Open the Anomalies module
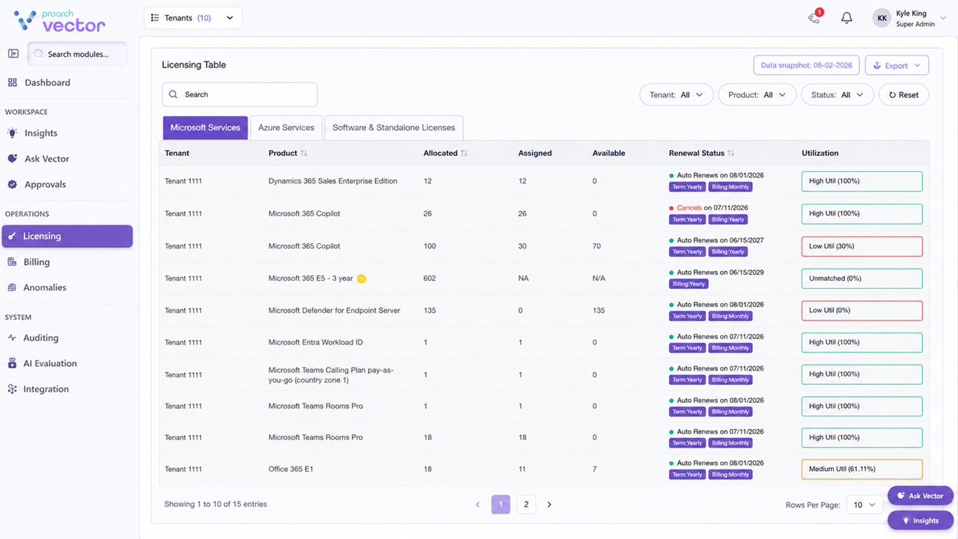The image size is (958, 539). point(45,287)
